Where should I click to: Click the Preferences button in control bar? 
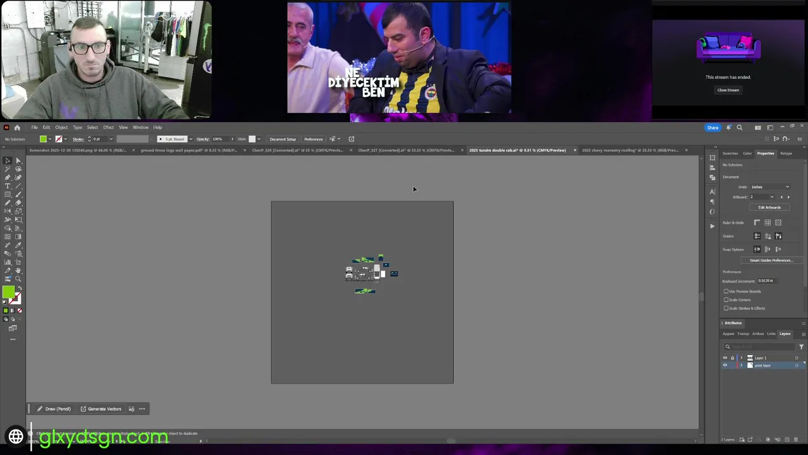pos(314,139)
